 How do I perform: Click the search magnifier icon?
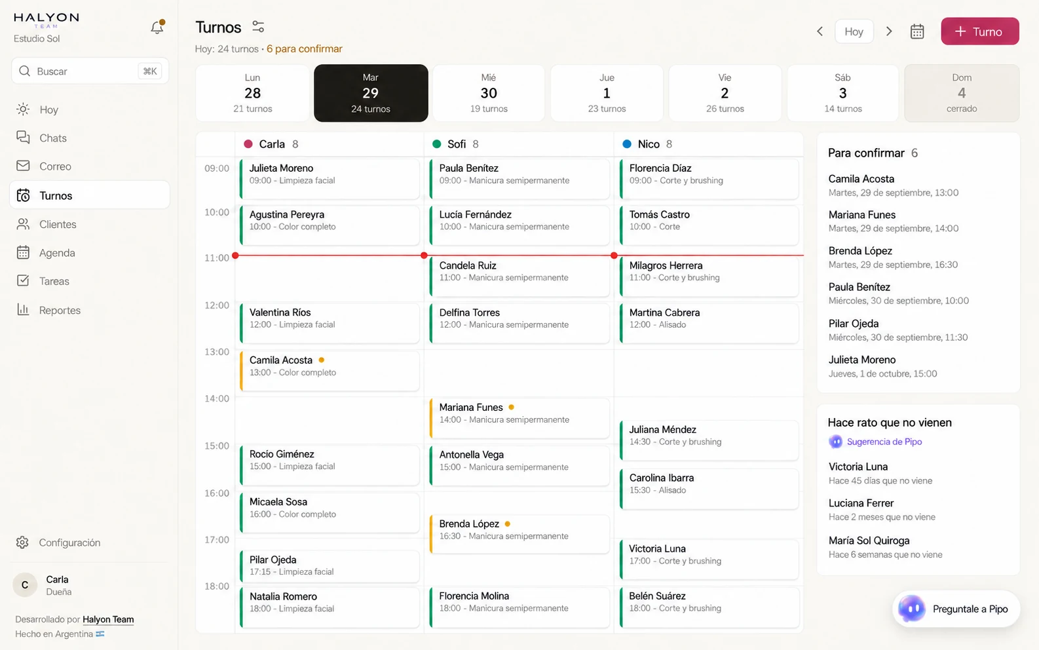pyautogui.click(x=25, y=71)
